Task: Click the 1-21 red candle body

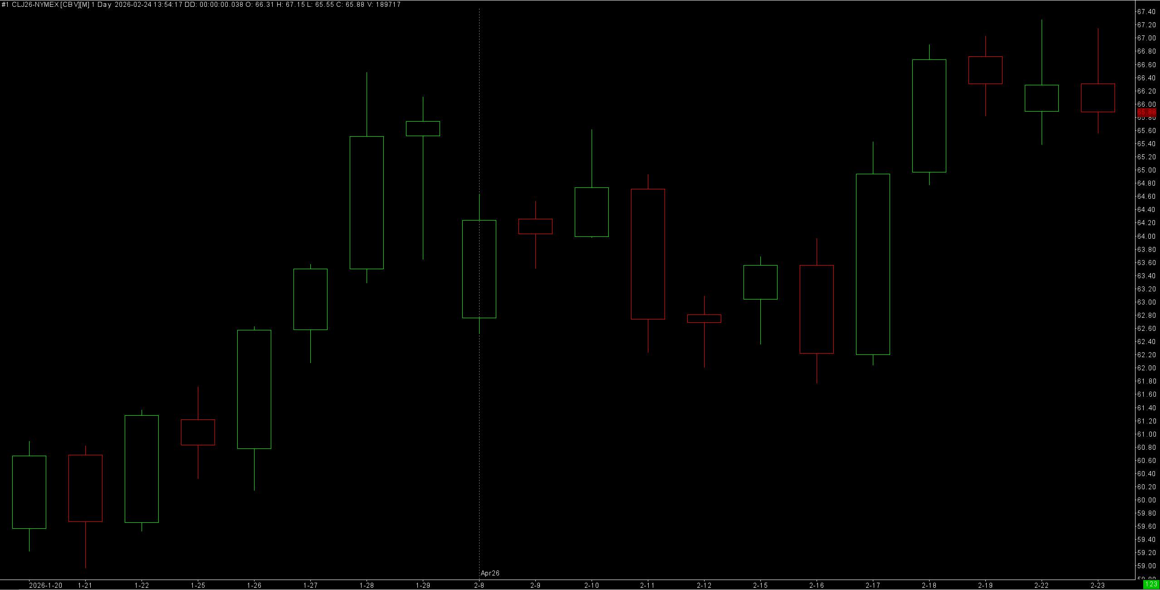Action: (85, 488)
